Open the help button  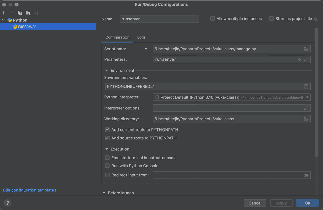pyautogui.click(x=7, y=203)
